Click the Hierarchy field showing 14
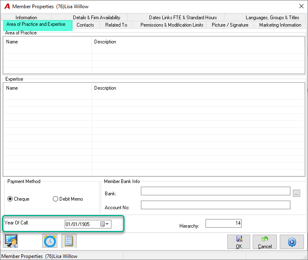308x260 pixels. [224, 223]
